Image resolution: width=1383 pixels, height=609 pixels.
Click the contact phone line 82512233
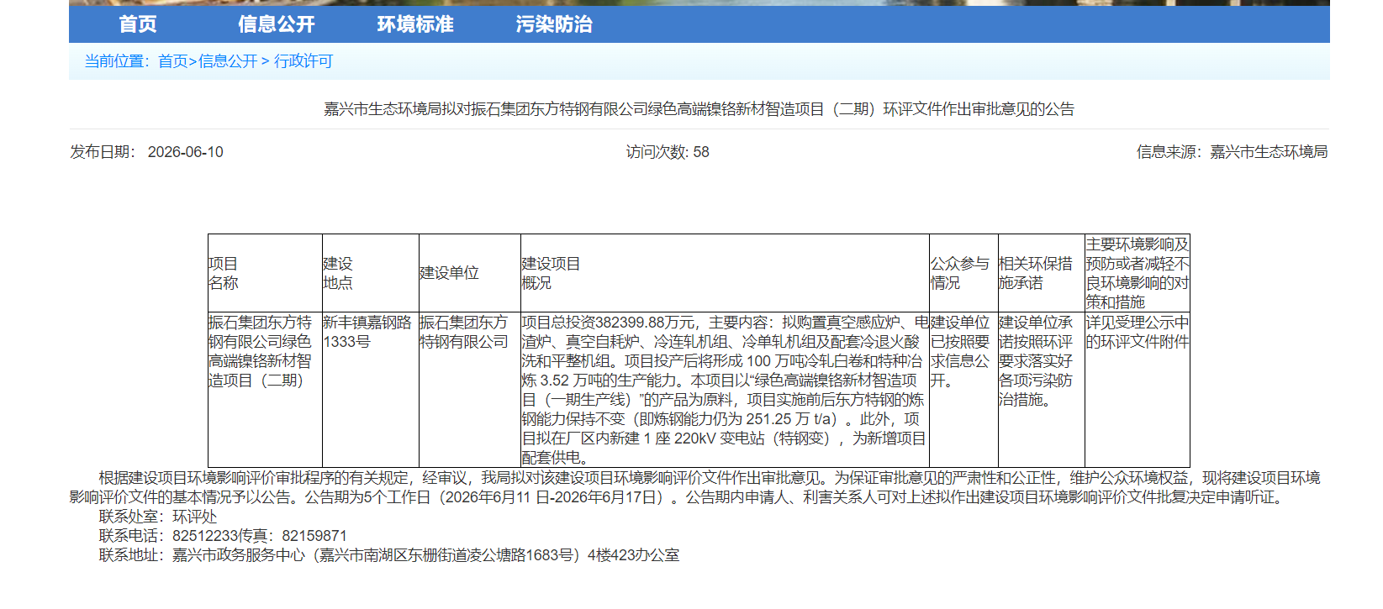tap(223, 536)
